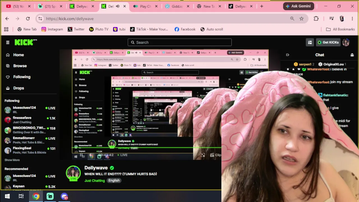
Task: Close the YouTube (53) tab
Action: (x=29, y=6)
